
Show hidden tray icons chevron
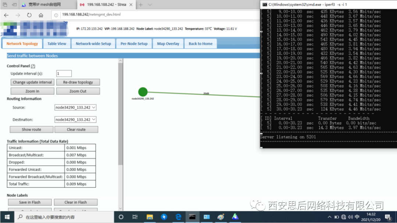click(x=329, y=217)
